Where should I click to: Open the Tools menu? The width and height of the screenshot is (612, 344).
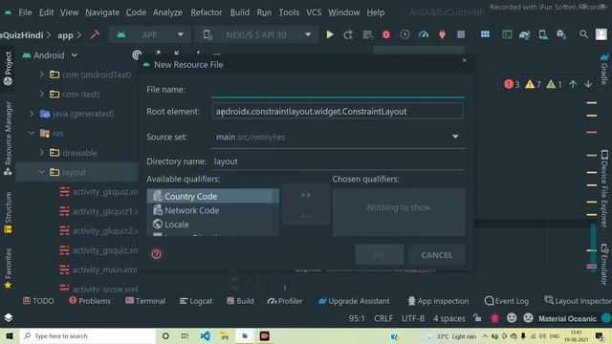click(289, 12)
